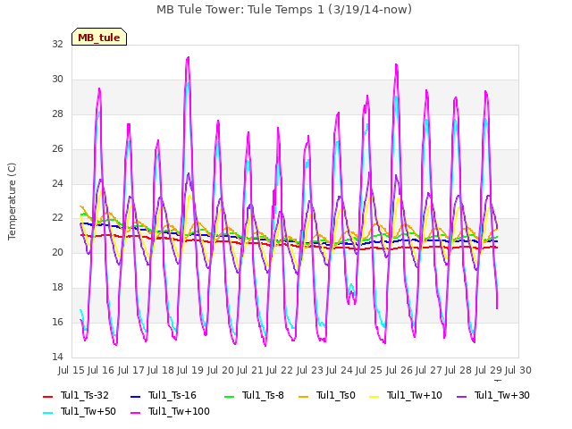Click the y-axis value 28

57,114
